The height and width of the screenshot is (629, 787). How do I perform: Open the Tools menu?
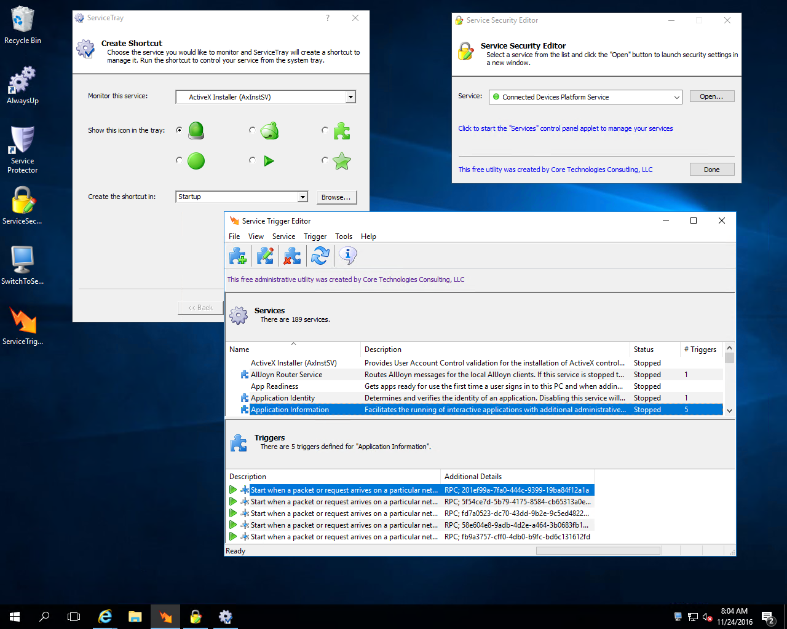(x=344, y=236)
